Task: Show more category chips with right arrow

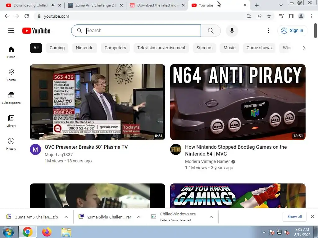Action: pos(304,48)
